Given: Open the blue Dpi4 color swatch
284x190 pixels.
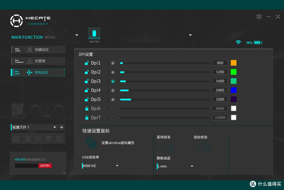Looking at the screenshot, I should pos(234,90).
